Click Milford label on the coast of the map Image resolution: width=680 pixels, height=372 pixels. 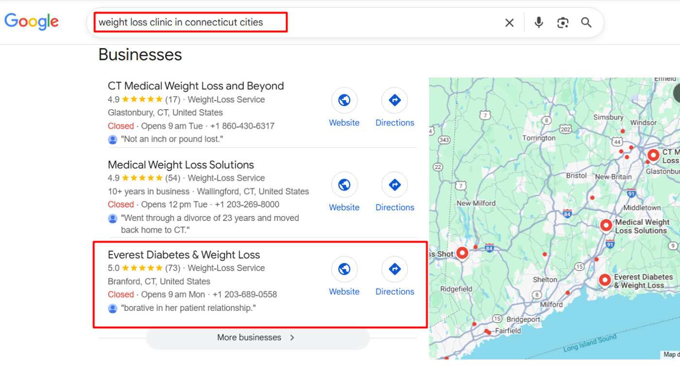tap(551, 304)
